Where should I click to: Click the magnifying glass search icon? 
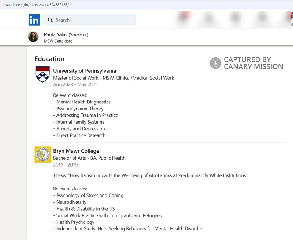(50, 20)
